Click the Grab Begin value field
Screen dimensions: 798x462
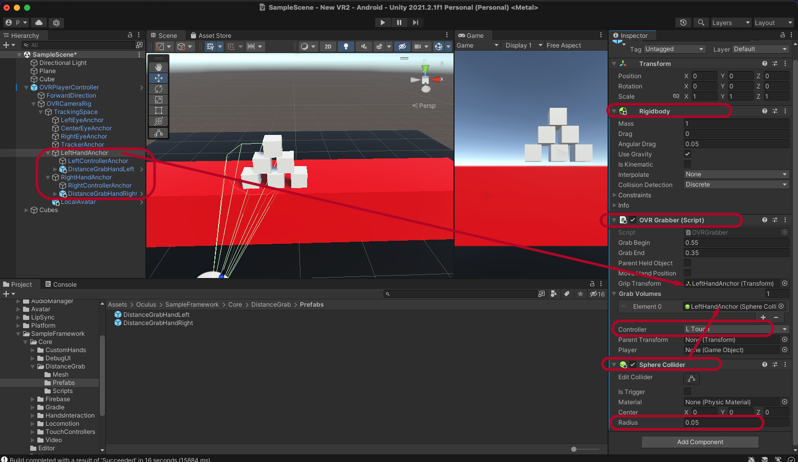click(736, 243)
